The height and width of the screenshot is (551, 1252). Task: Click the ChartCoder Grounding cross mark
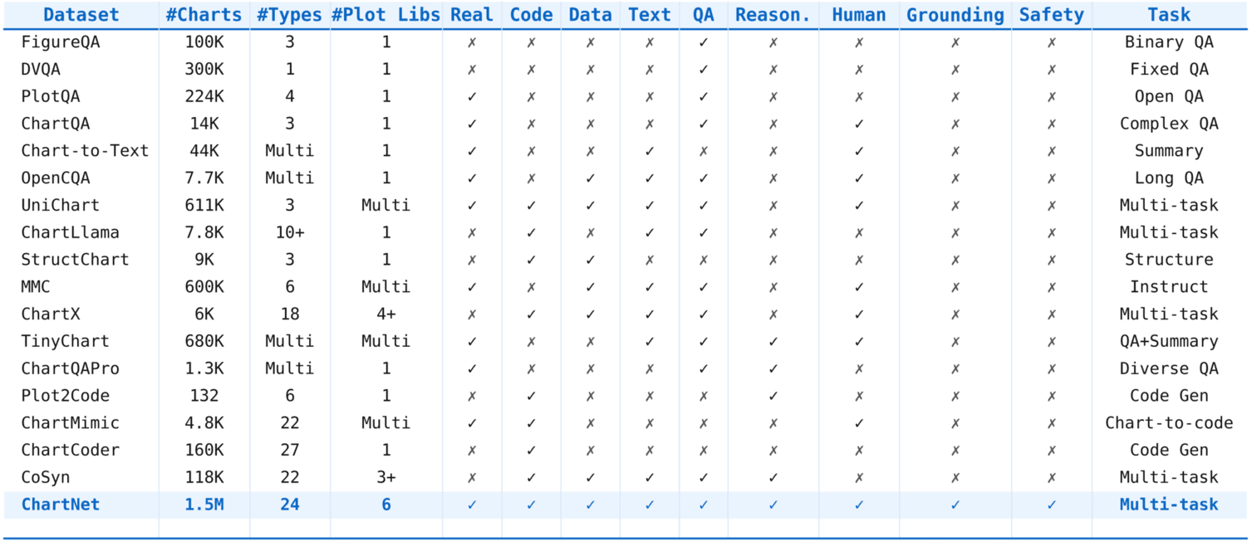click(955, 450)
